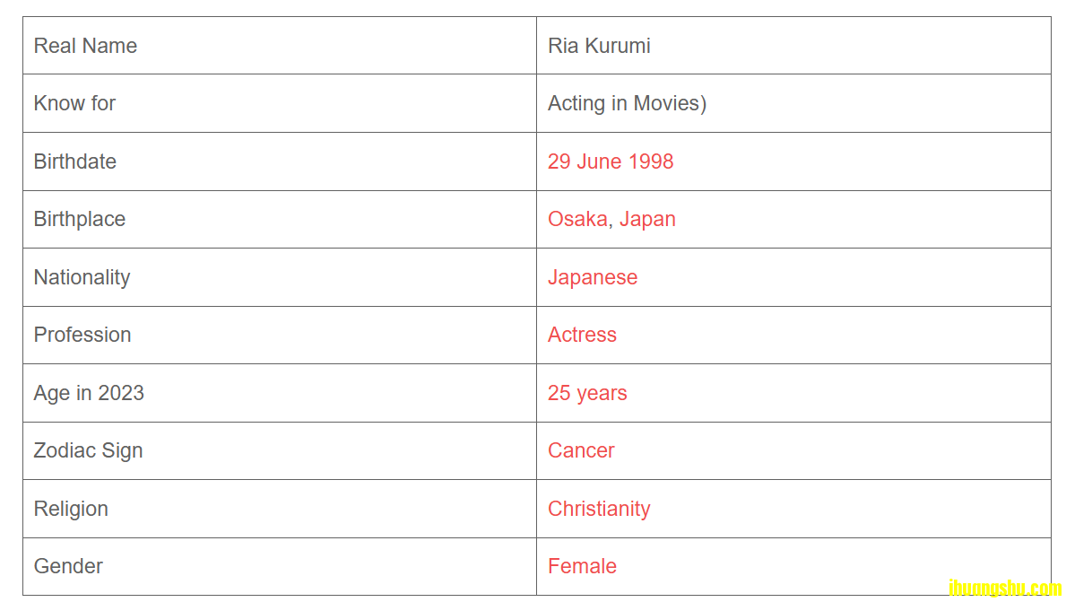Click the yellow watermark text in corner
The width and height of the screenshot is (1066, 602).
(1004, 589)
